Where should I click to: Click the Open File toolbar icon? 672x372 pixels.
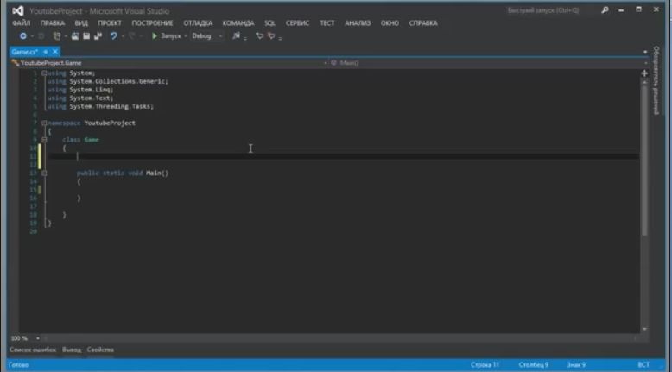pos(75,36)
